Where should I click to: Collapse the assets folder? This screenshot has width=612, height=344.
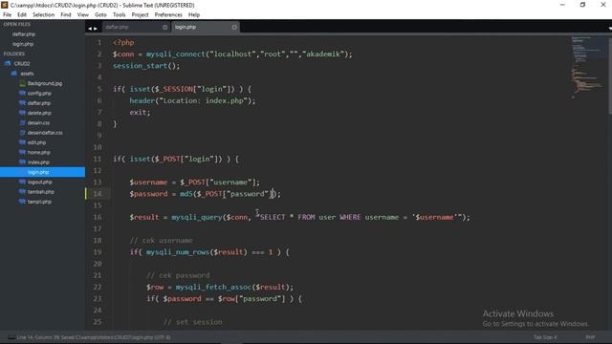[14, 74]
